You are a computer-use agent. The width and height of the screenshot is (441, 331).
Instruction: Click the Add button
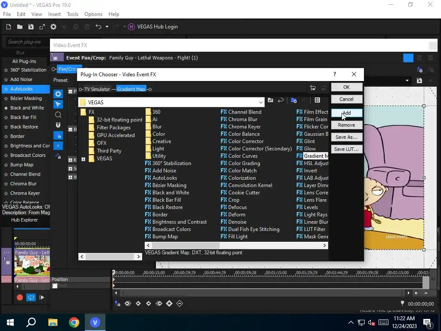[x=347, y=113]
